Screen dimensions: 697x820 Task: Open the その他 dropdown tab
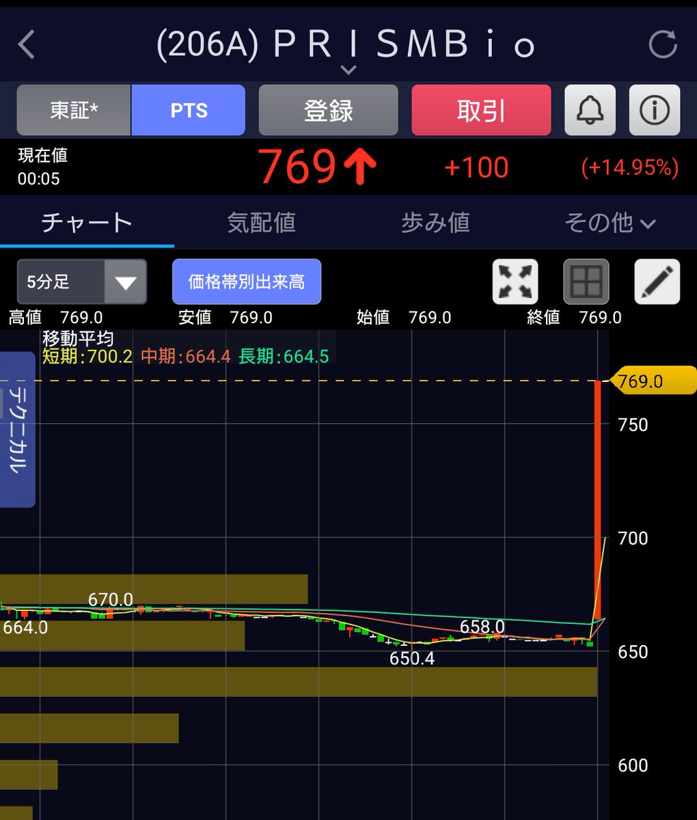610,223
